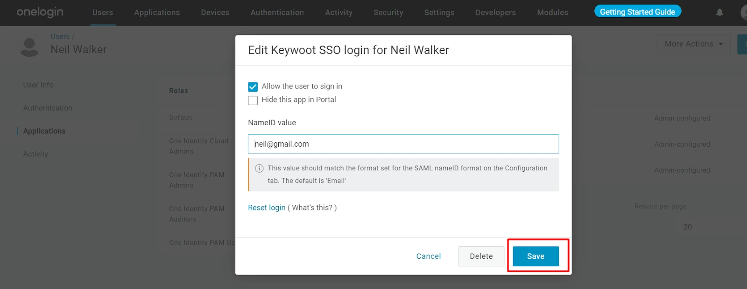The image size is (747, 289).
Task: Click the Results per page label
Action: (x=660, y=206)
